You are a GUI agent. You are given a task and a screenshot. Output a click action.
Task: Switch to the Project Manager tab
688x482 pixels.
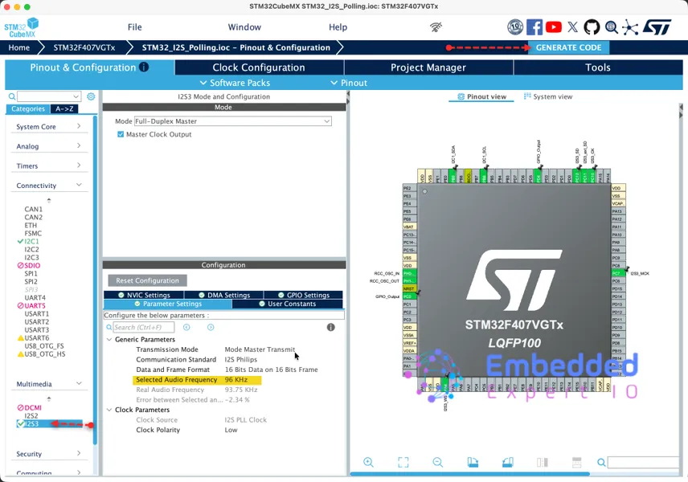(428, 67)
